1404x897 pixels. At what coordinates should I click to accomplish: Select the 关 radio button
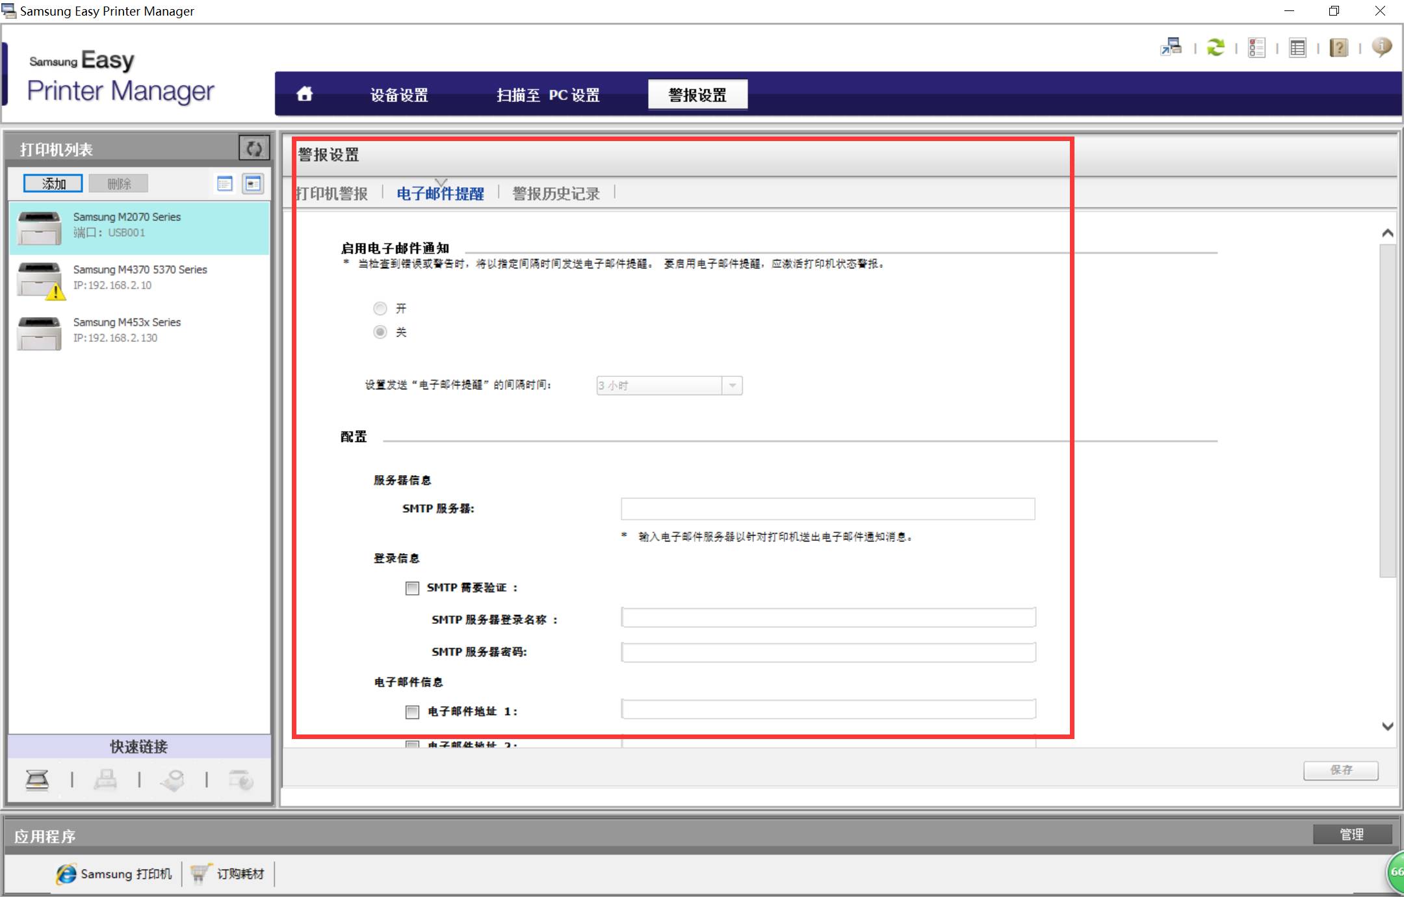[x=380, y=332]
